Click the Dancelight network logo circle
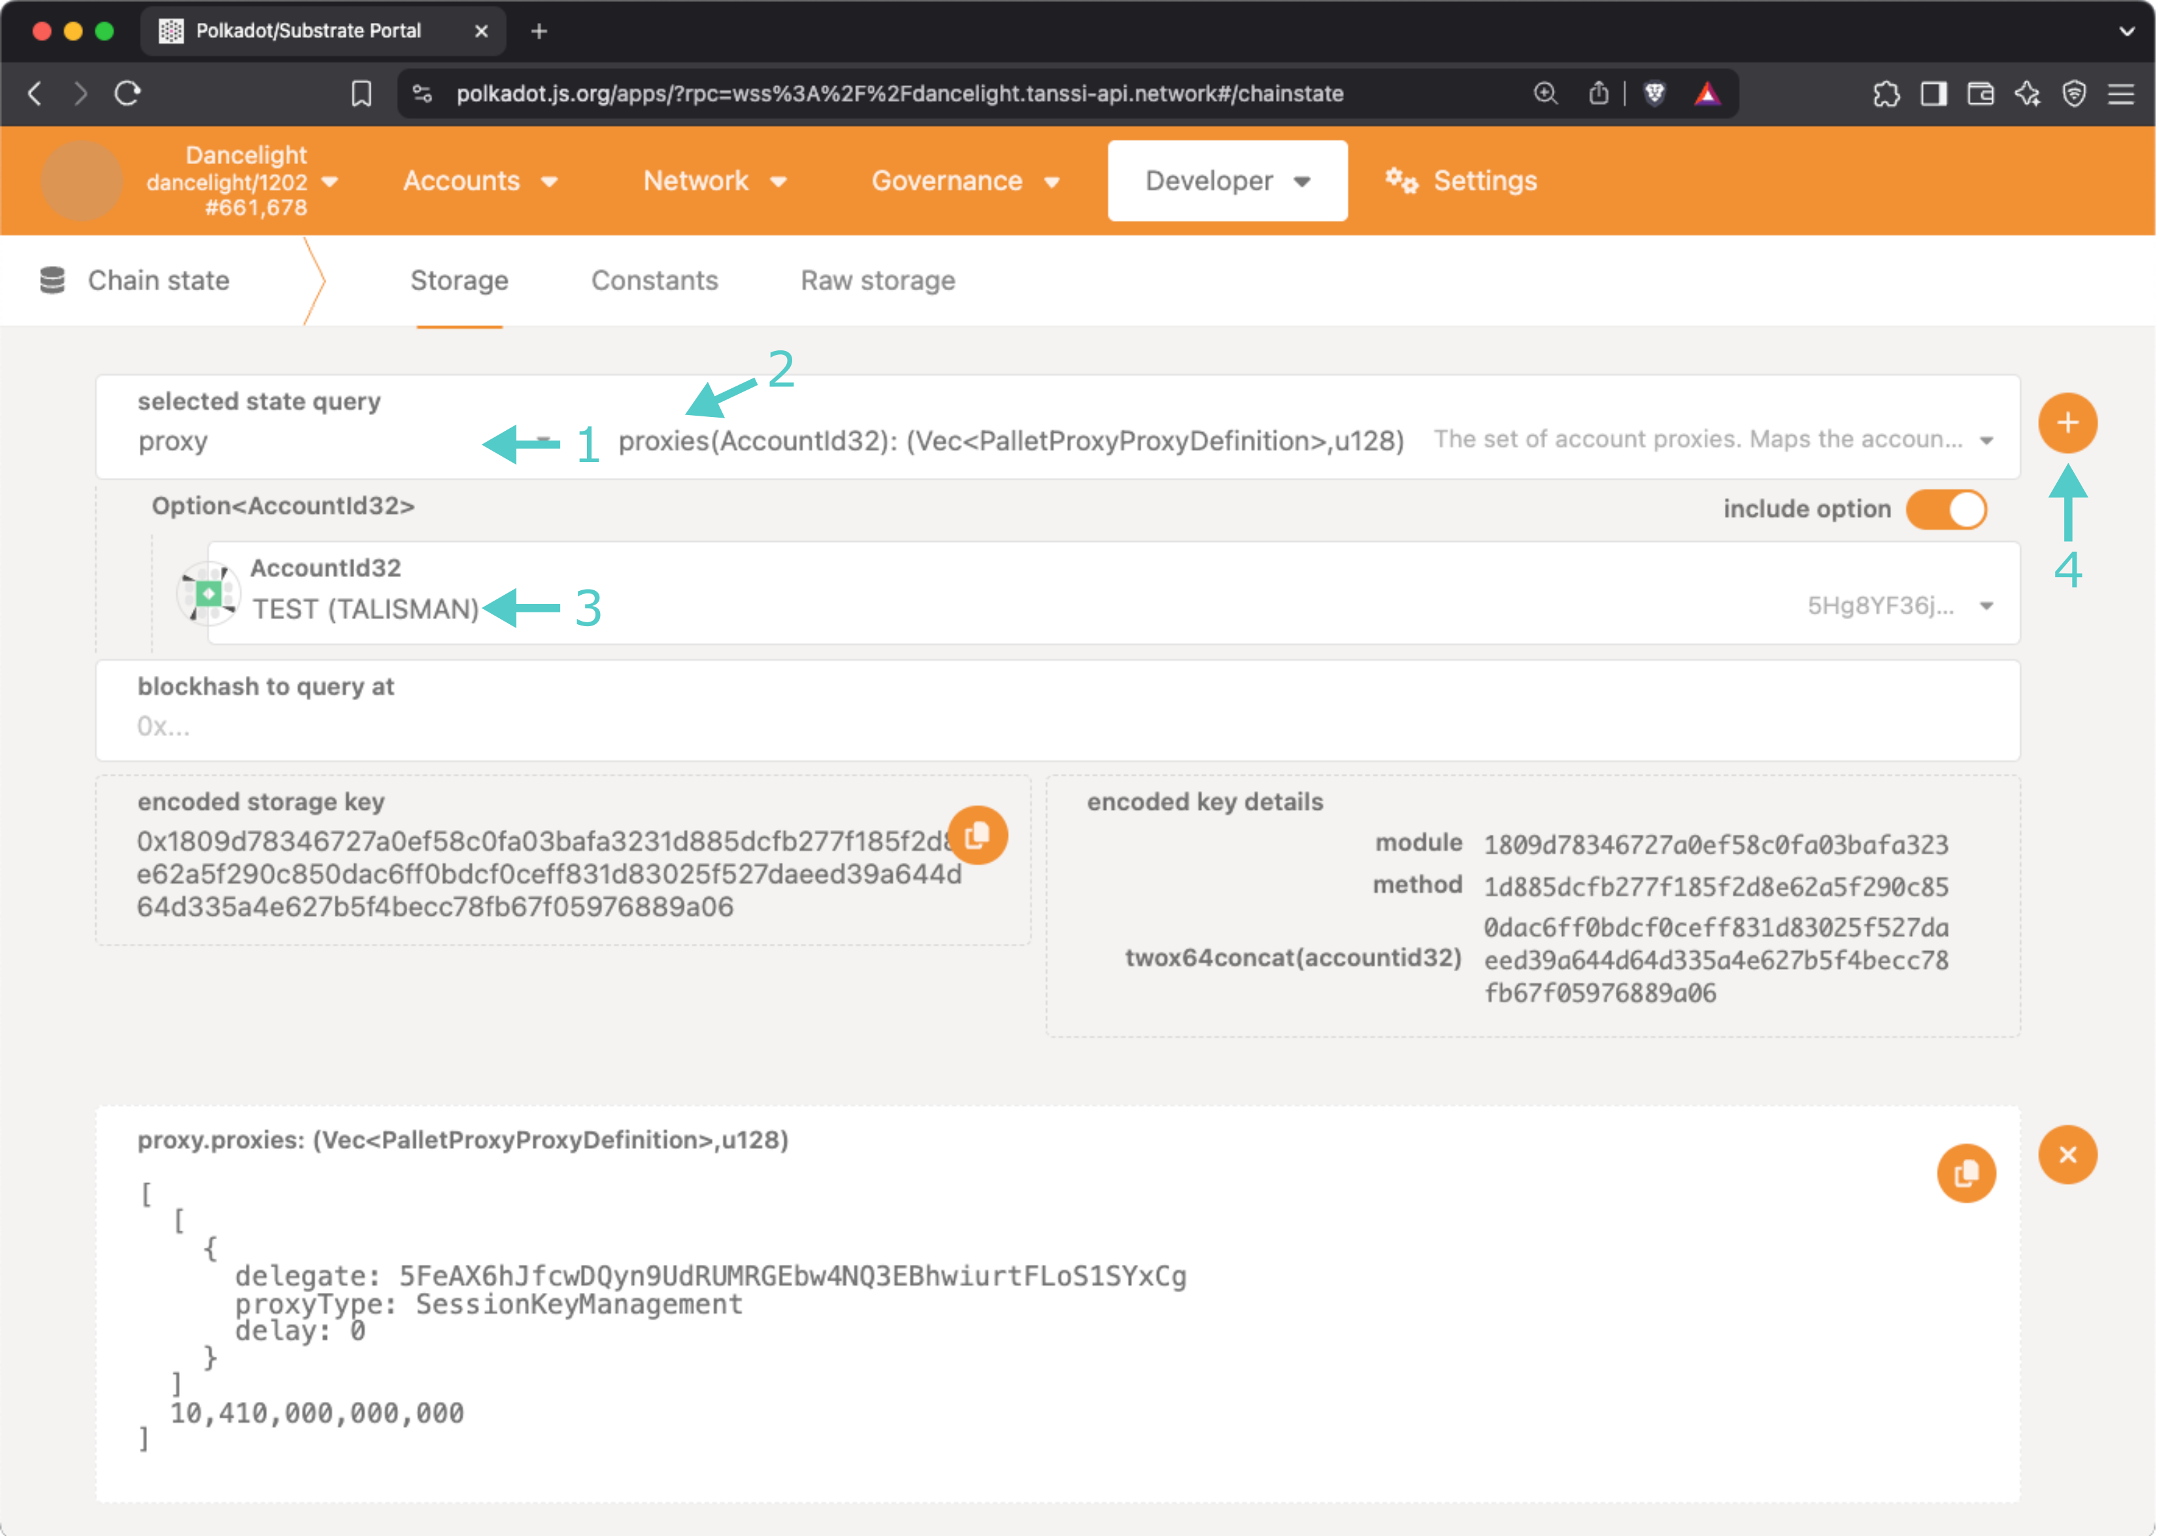2157x1536 pixels. click(81, 180)
